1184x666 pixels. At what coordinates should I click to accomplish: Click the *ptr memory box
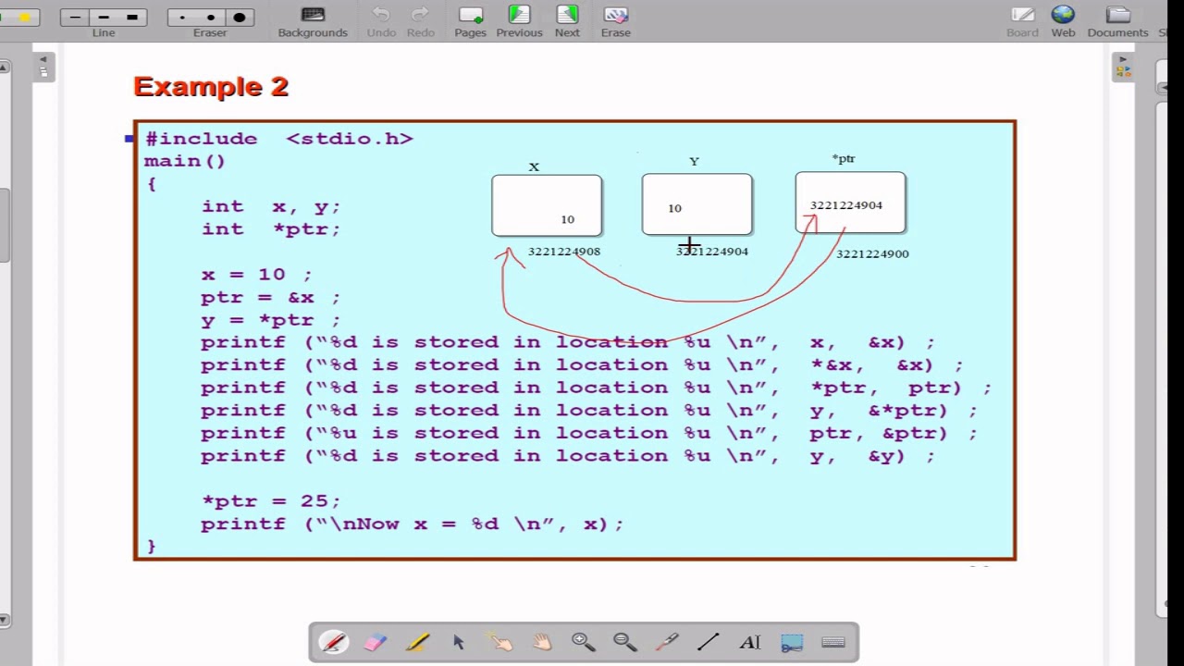click(850, 202)
